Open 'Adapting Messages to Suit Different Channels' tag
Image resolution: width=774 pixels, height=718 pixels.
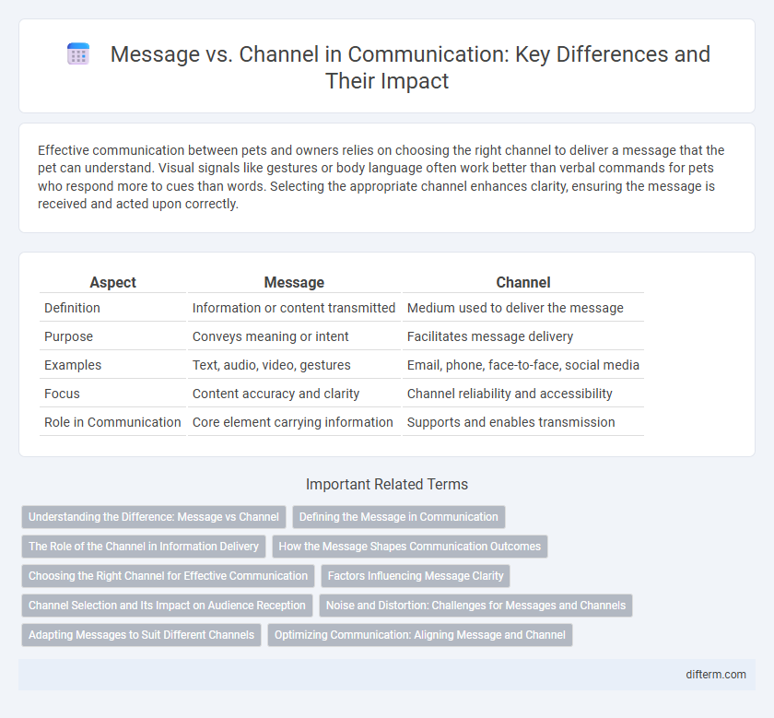point(141,635)
